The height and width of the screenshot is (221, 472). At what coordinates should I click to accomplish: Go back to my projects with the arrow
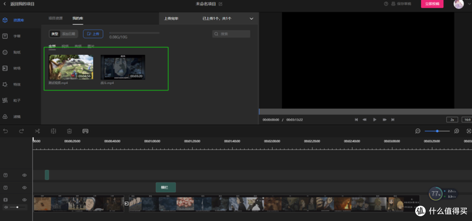[x=4, y=4]
